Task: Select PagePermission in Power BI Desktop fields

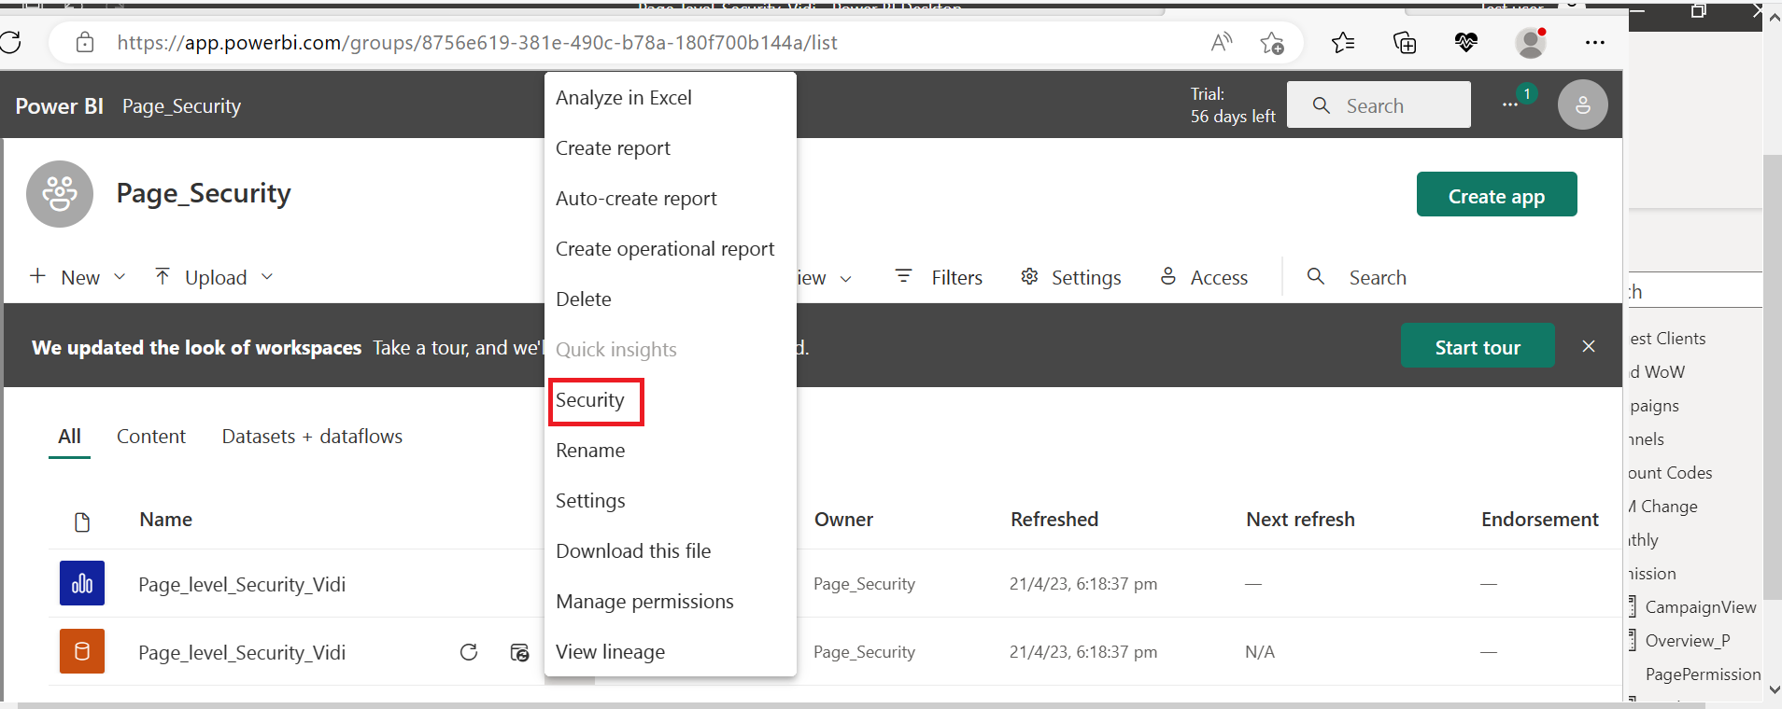Action: point(1703,674)
